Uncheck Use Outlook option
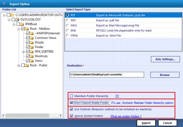The image size is (183, 127). tap(71, 109)
